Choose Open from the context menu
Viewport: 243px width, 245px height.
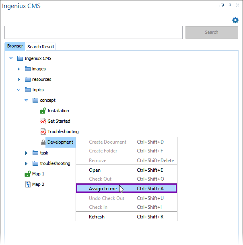pos(126,170)
